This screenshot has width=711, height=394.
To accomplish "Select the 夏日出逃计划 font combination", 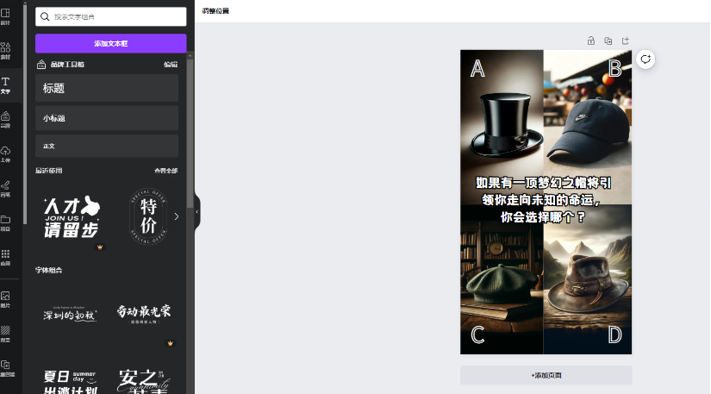I will 70,381.
